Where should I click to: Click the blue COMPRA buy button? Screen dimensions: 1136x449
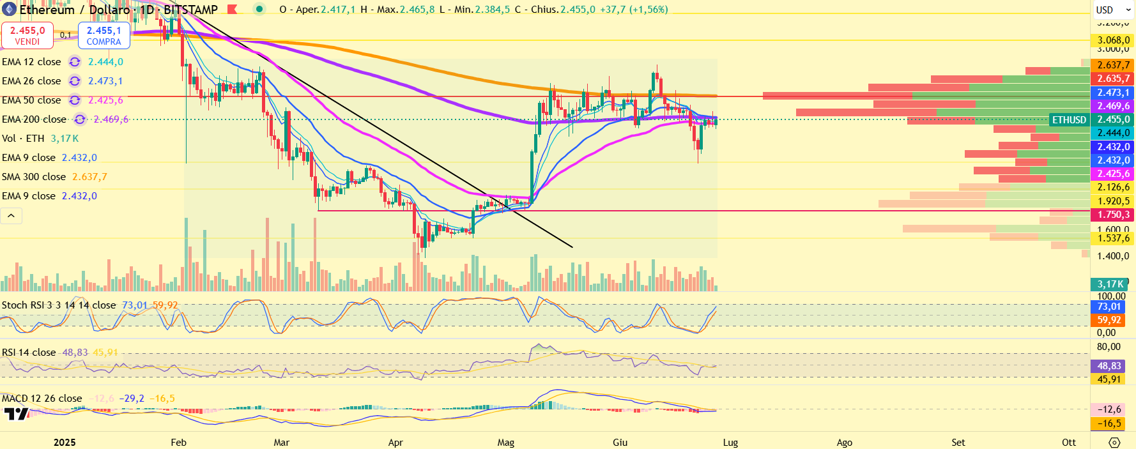pyautogui.click(x=104, y=36)
